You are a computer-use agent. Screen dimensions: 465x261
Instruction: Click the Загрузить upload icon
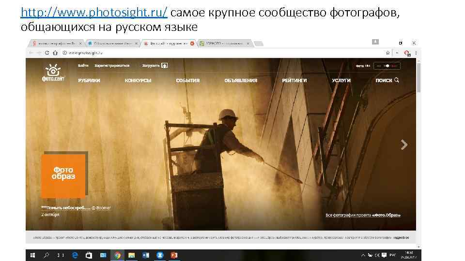[165, 65]
